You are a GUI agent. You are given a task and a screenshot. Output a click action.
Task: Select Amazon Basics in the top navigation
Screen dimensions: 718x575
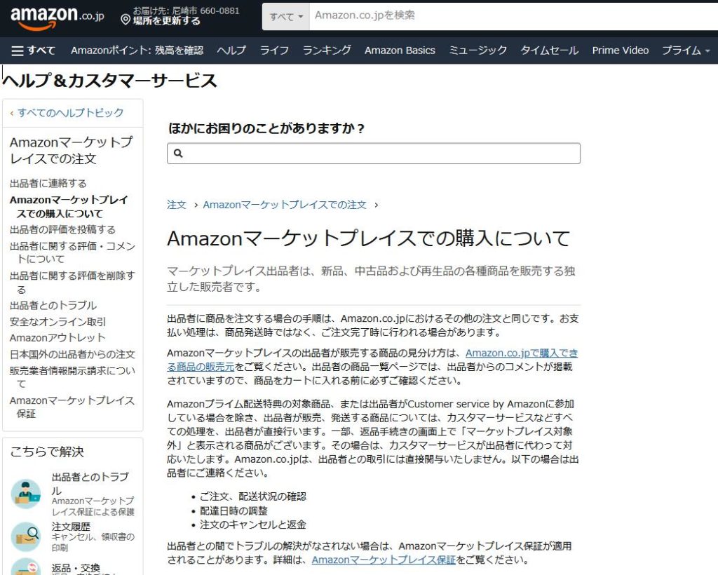coord(400,50)
